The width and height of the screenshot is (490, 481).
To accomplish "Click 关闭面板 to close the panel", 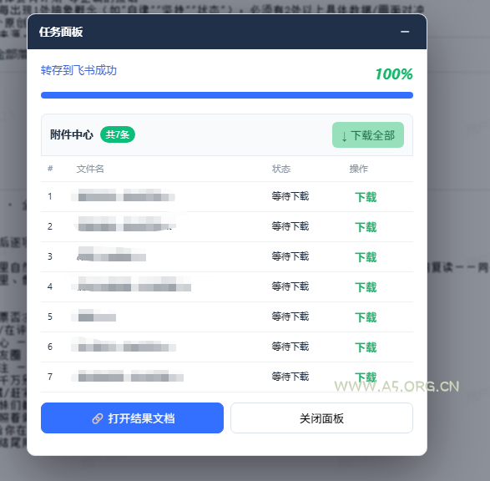I will click(321, 418).
